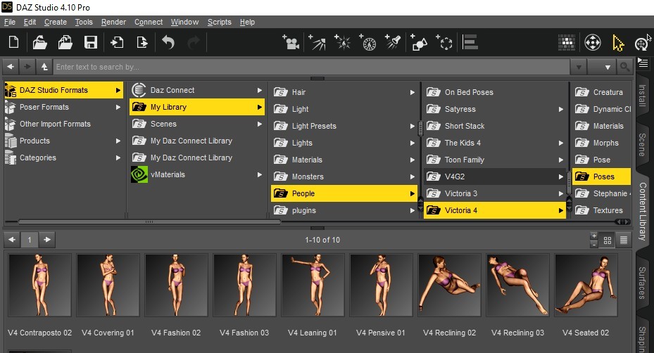Switch to thumbnail grid view
This screenshot has width=654, height=353.
tap(608, 240)
